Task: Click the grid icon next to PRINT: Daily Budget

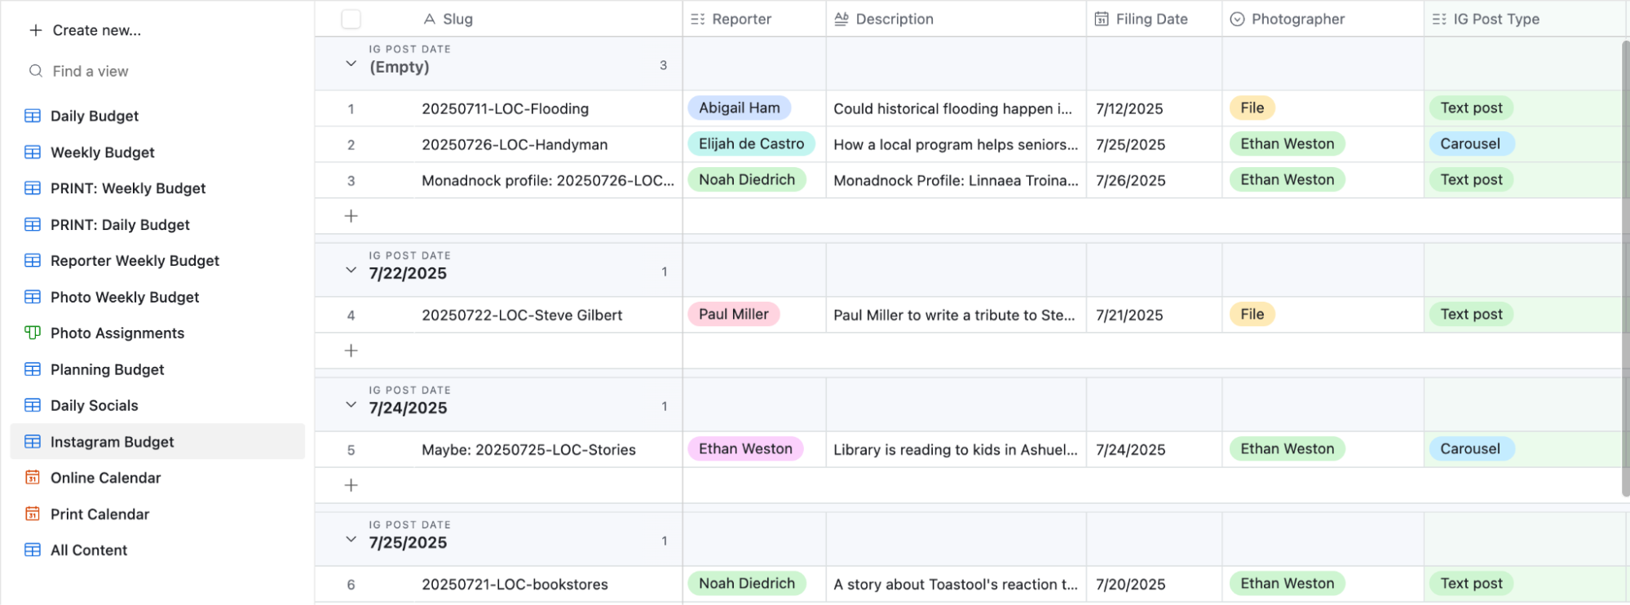Action: tap(33, 224)
